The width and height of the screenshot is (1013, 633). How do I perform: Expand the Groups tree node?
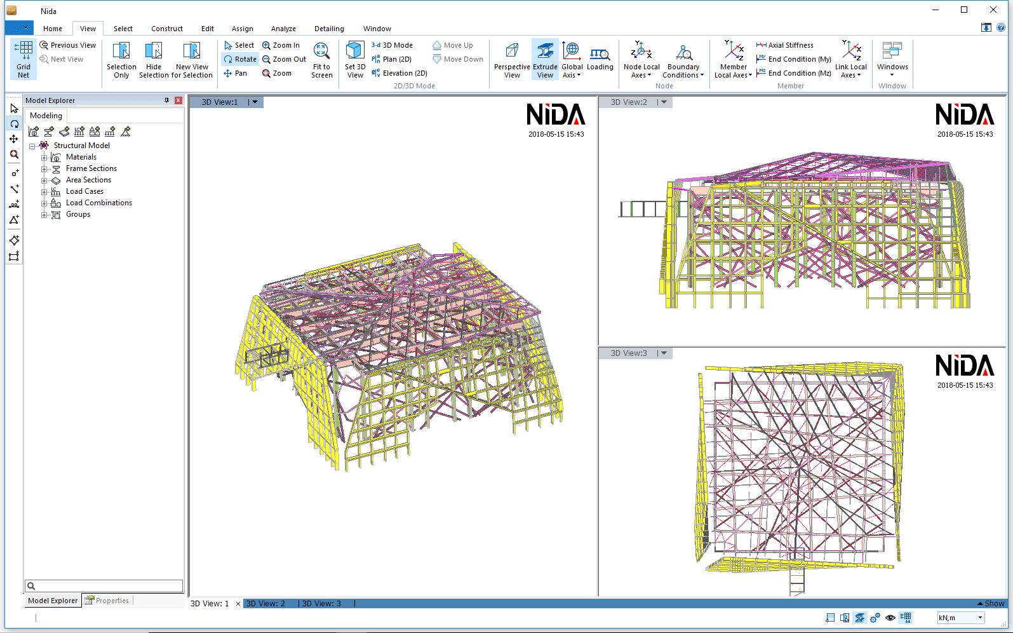[x=44, y=214]
